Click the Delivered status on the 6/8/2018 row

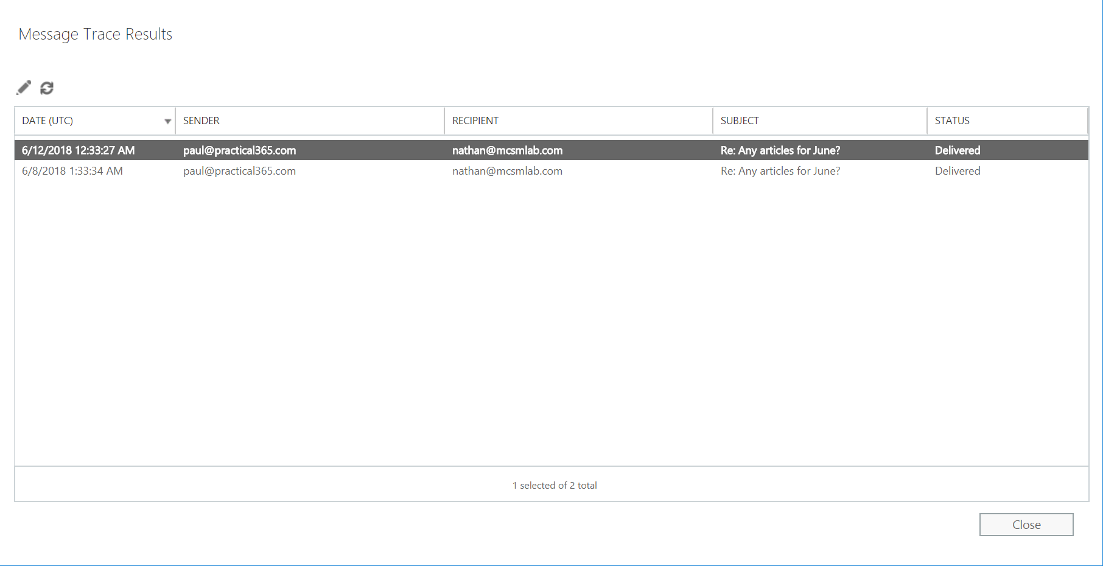[x=957, y=171]
